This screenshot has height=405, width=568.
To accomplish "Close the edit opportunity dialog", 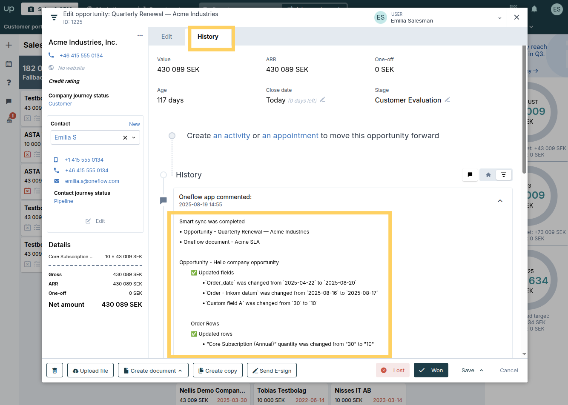I will [x=516, y=17].
